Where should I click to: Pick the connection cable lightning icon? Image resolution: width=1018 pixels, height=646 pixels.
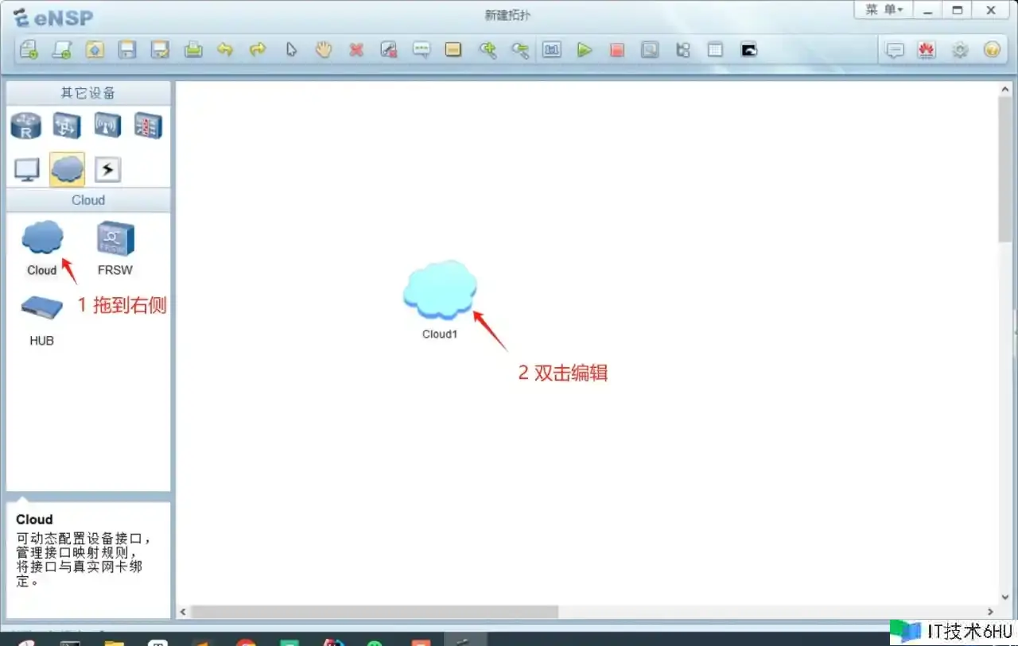click(x=107, y=169)
